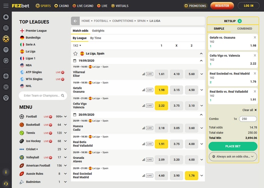The width and height of the screenshot is (264, 188).
Task: Switch to the Outrights tab
Action: pyautogui.click(x=98, y=31)
